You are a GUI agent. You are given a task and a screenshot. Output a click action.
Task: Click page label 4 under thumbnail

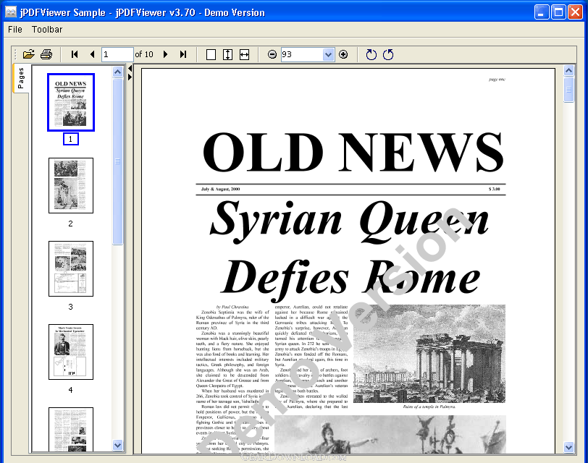click(x=70, y=390)
